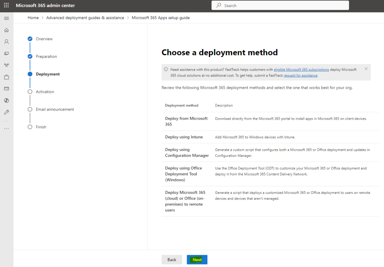This screenshot has height=267, width=384.
Task: Select the Activation step
Action: 41,91
